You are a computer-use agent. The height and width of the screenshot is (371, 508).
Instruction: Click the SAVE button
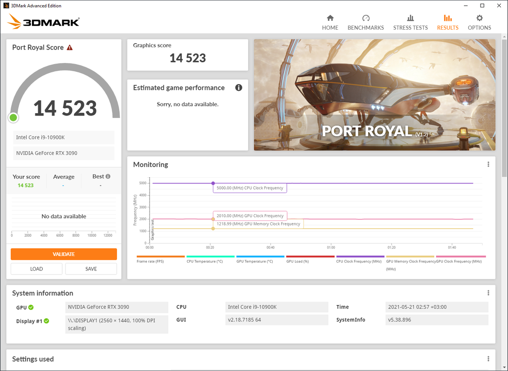(x=91, y=269)
